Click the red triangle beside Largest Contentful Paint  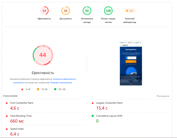click(x=93, y=103)
